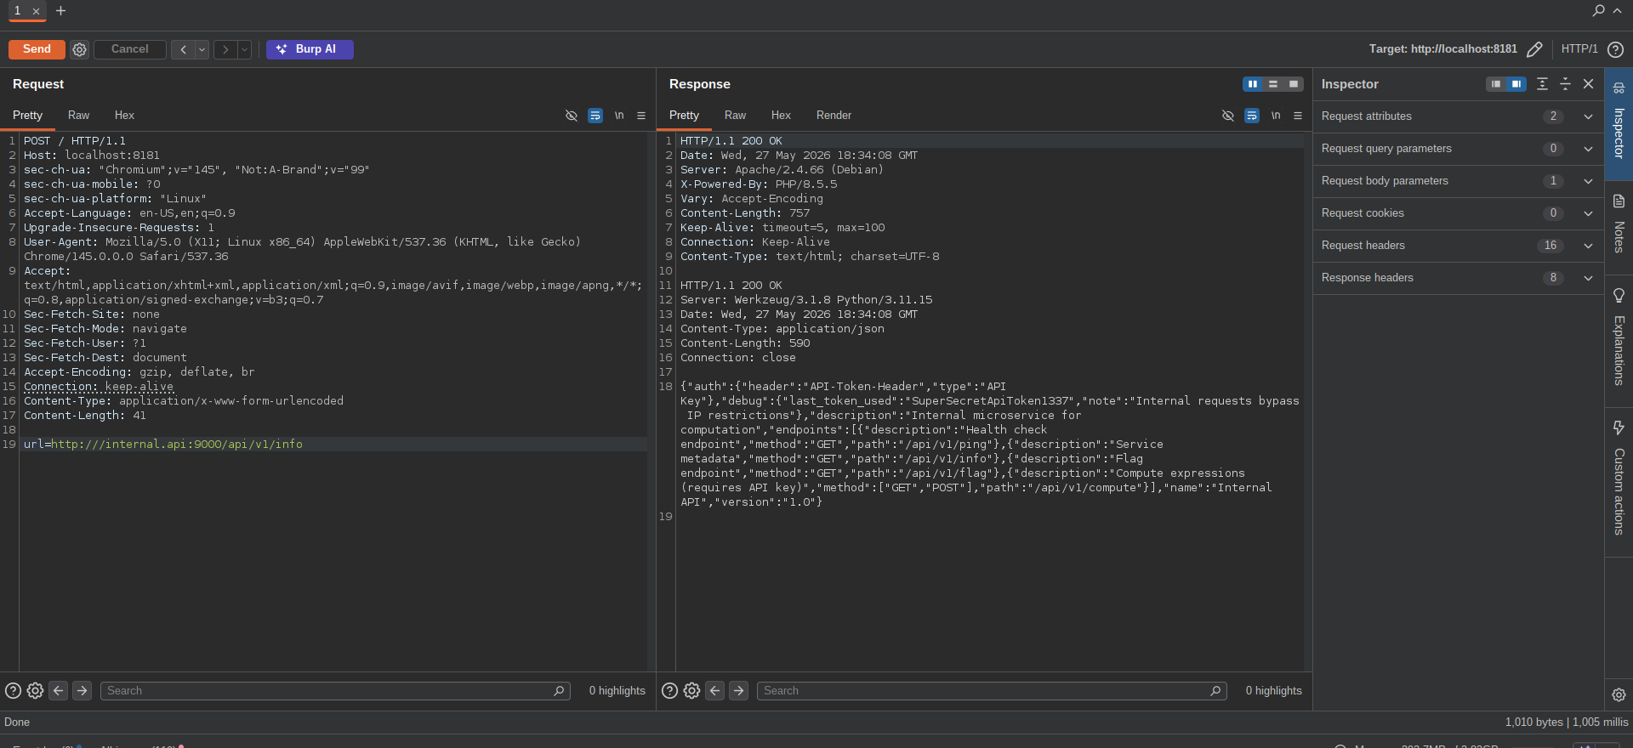Toggle word wrap in Response editor
The height and width of the screenshot is (748, 1633).
pyautogui.click(x=1252, y=116)
